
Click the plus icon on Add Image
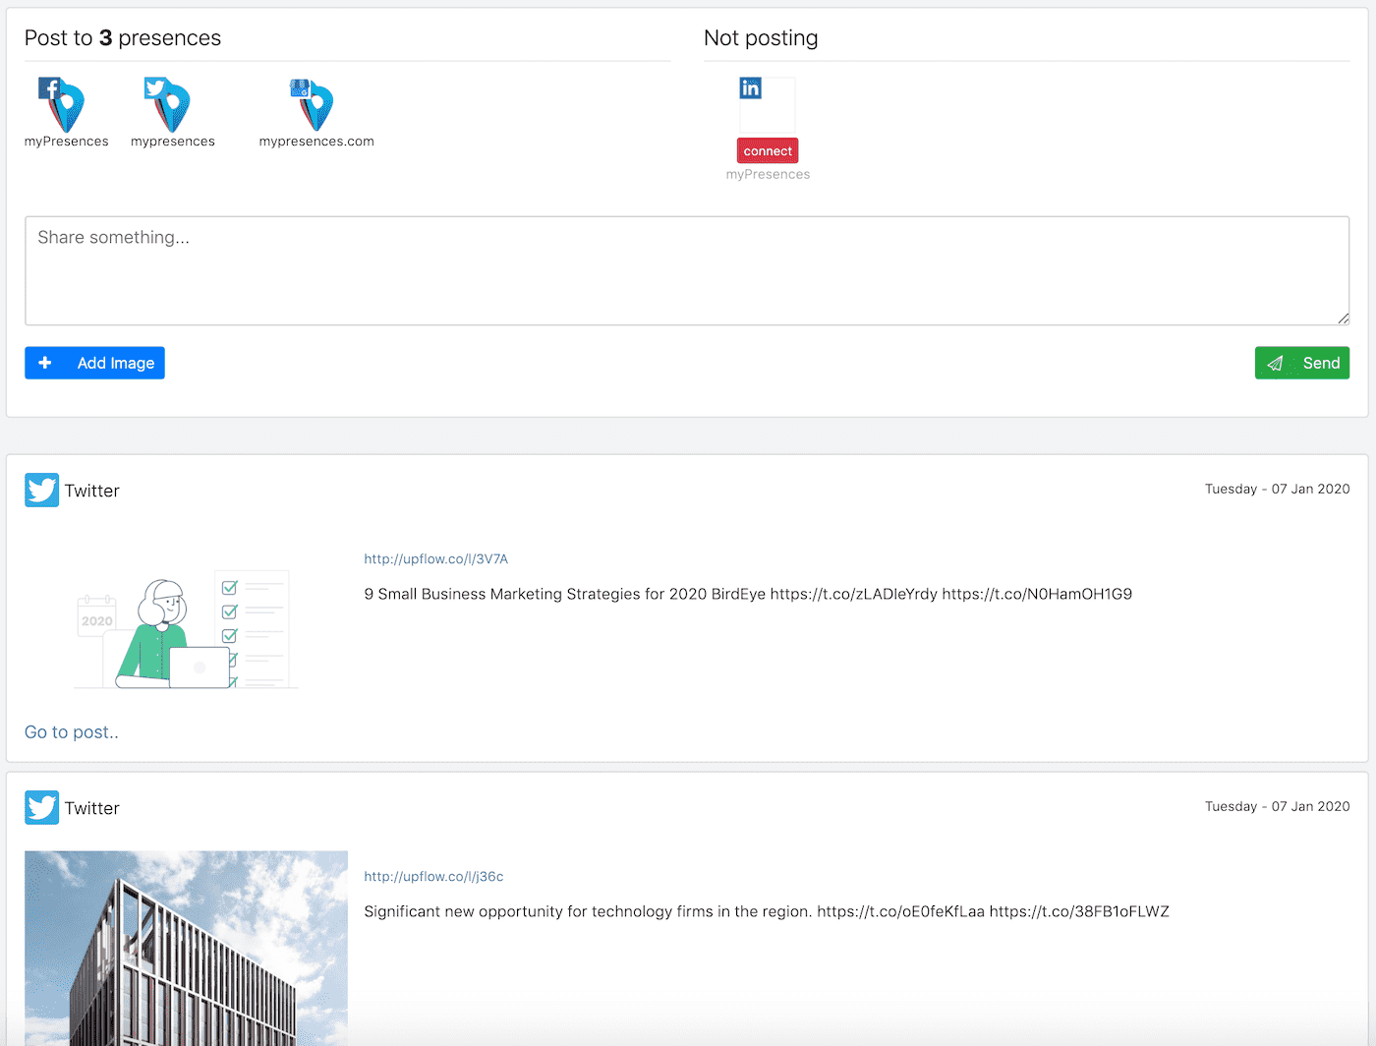pyautogui.click(x=45, y=363)
